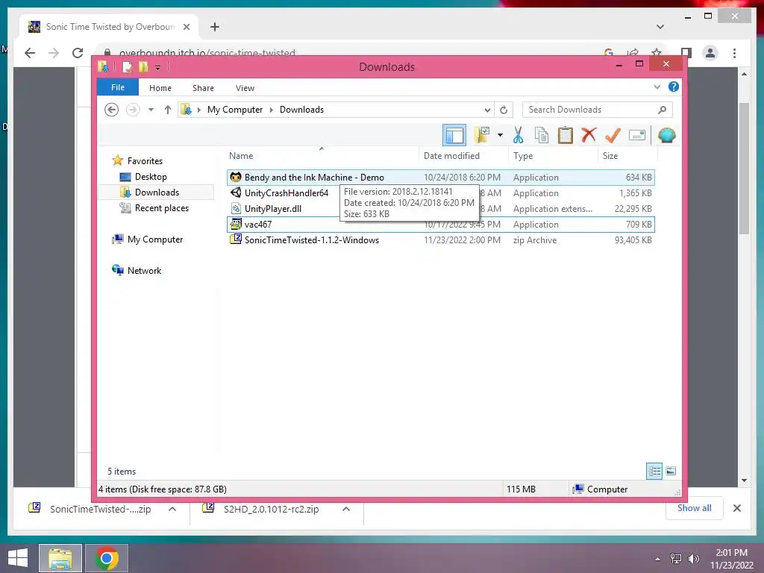
Task: Open Customize Quick Access Toolbar dropdown
Action: click(157, 67)
